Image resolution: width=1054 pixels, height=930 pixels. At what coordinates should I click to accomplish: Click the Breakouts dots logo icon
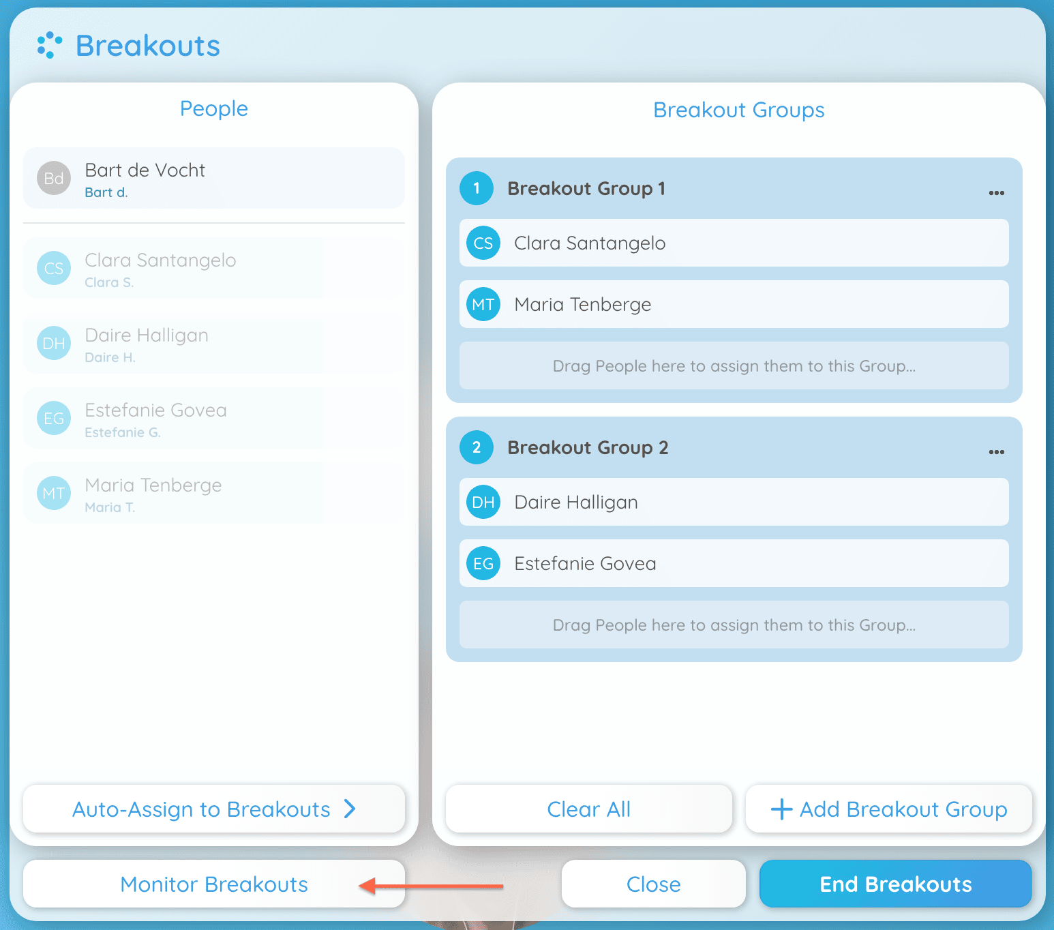(x=48, y=45)
